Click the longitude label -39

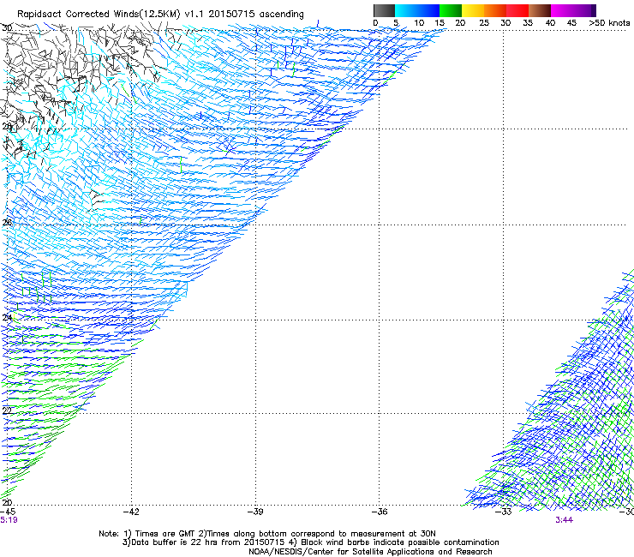pos(255,512)
